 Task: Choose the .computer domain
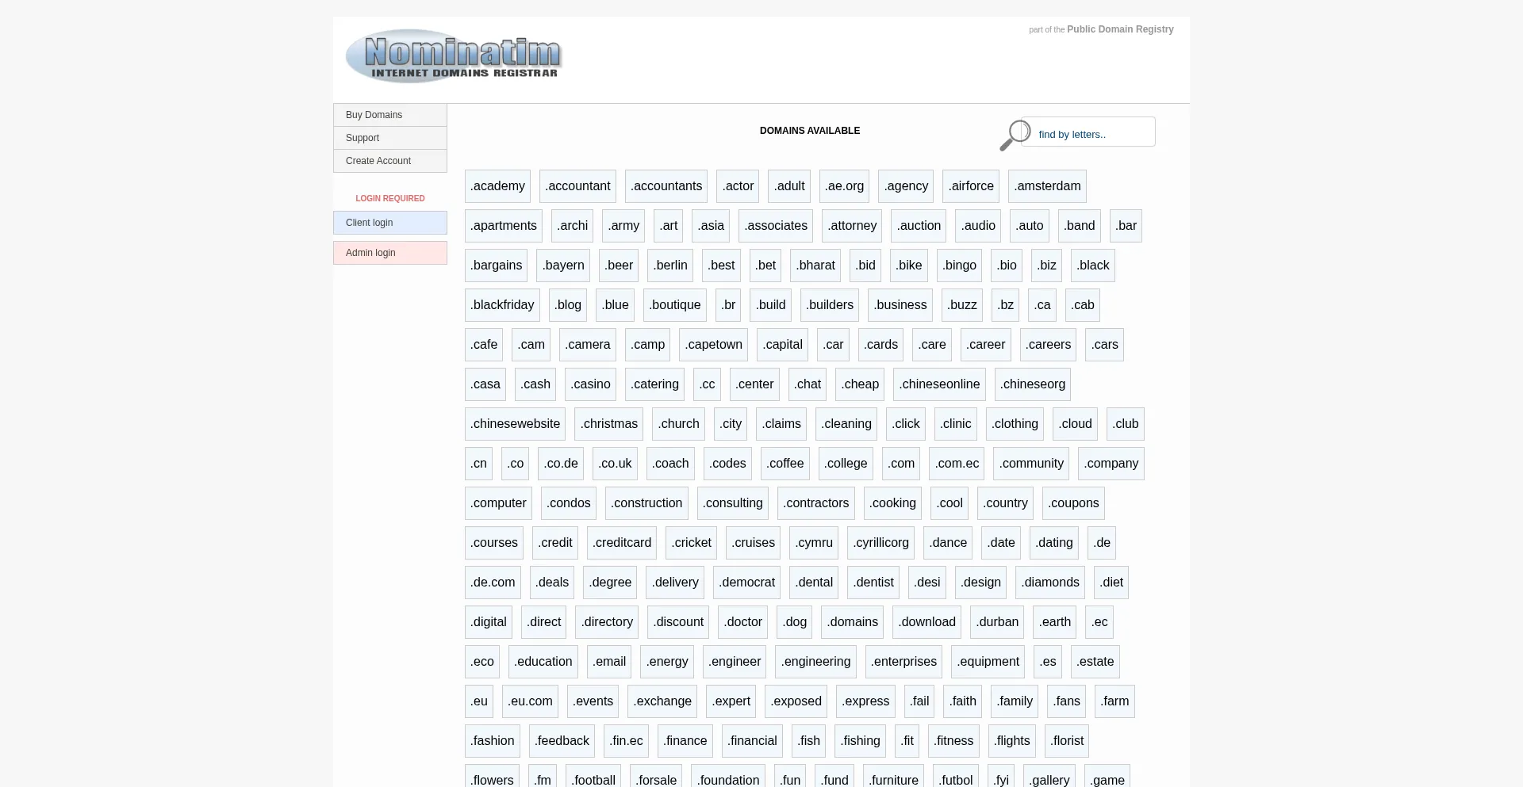(498, 503)
